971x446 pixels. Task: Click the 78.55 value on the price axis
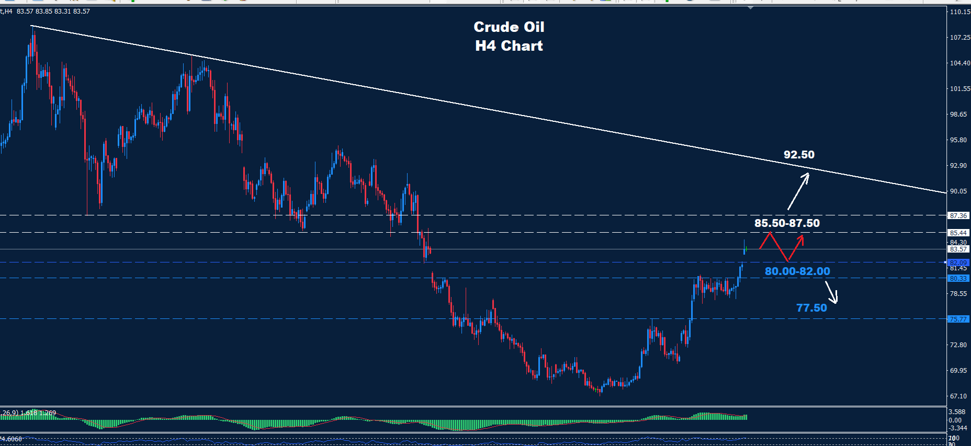click(x=958, y=294)
